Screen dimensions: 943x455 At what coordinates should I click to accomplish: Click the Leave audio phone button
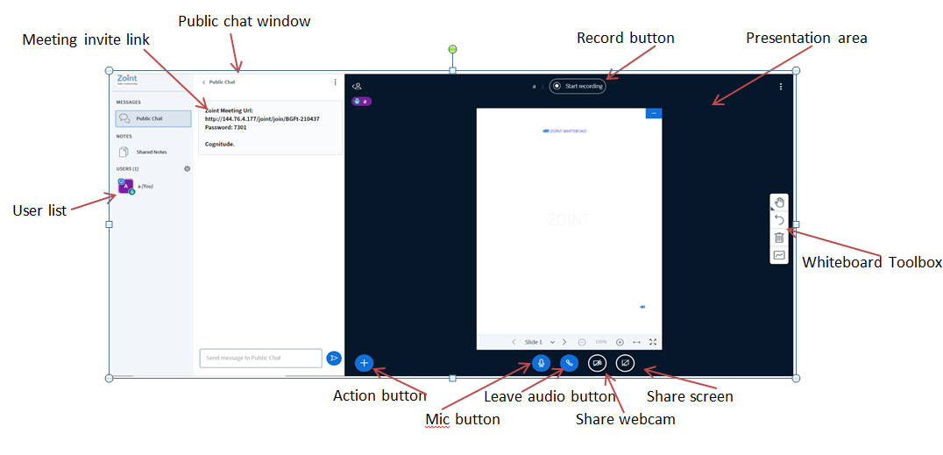tap(569, 363)
